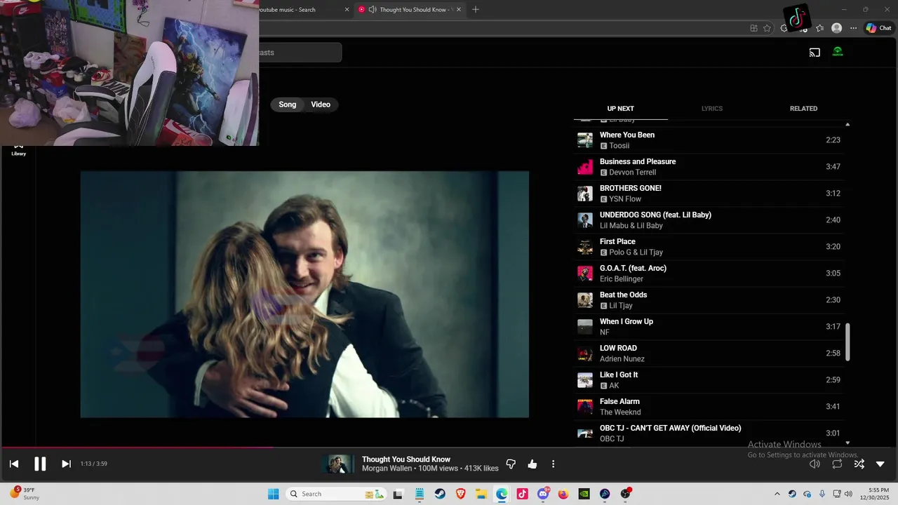This screenshot has width=898, height=505.
Task: Click the player volume speaker icon
Action: click(815, 464)
